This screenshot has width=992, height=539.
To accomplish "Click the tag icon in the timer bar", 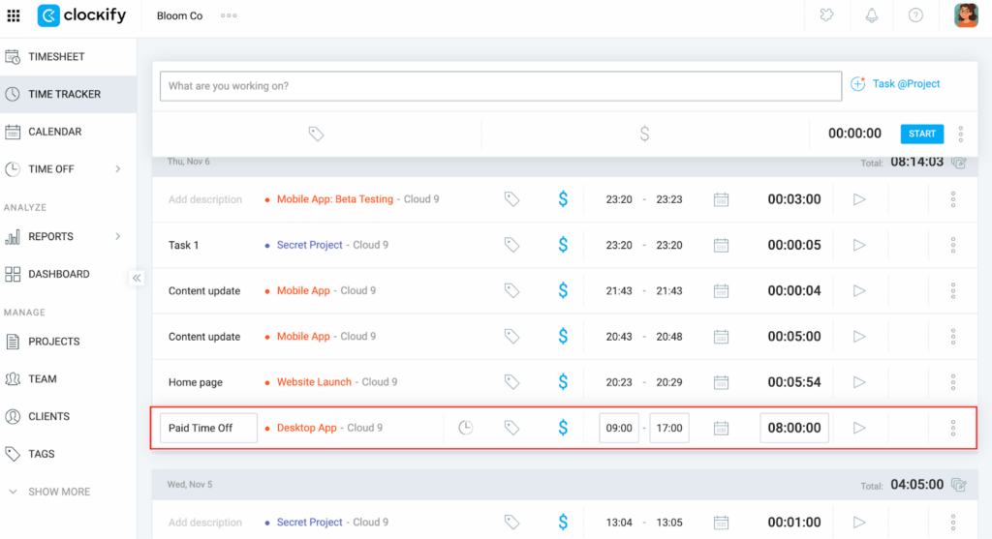I will 316,134.
